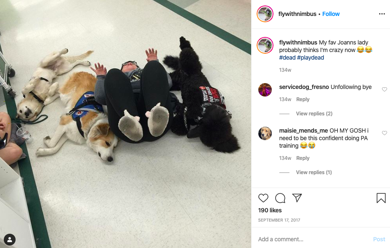Reply to maisie_mends_me's comment
The height and width of the screenshot is (248, 390).
(x=302, y=158)
